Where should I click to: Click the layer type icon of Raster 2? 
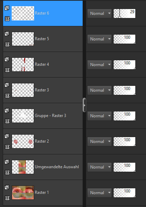[7, 136]
